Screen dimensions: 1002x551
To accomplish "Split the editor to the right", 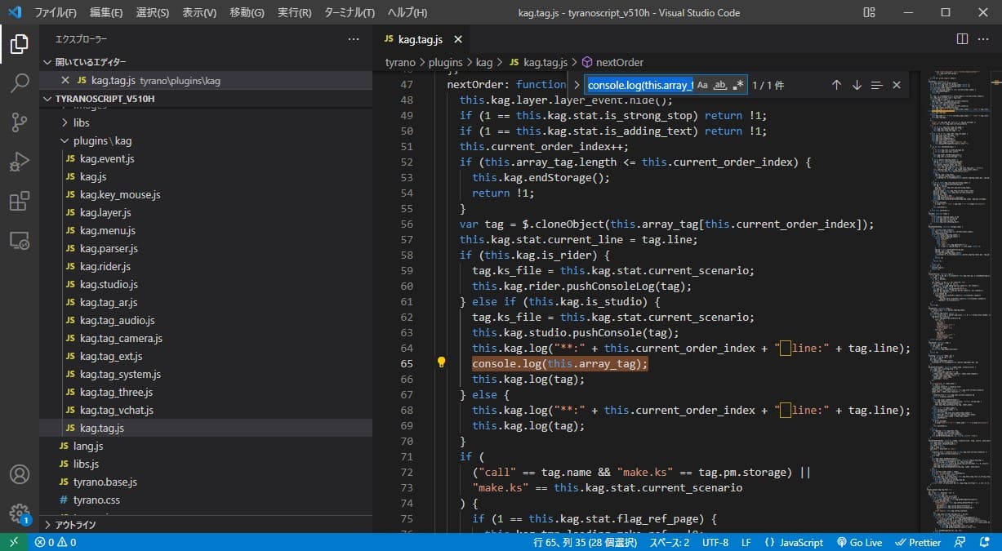I will [962, 39].
